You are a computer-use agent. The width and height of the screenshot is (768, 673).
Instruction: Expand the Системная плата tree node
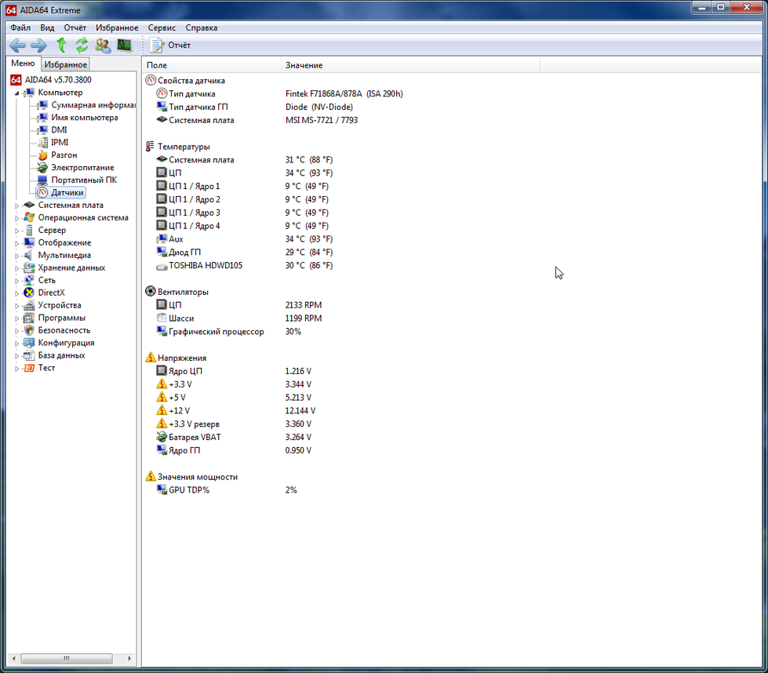click(16, 206)
